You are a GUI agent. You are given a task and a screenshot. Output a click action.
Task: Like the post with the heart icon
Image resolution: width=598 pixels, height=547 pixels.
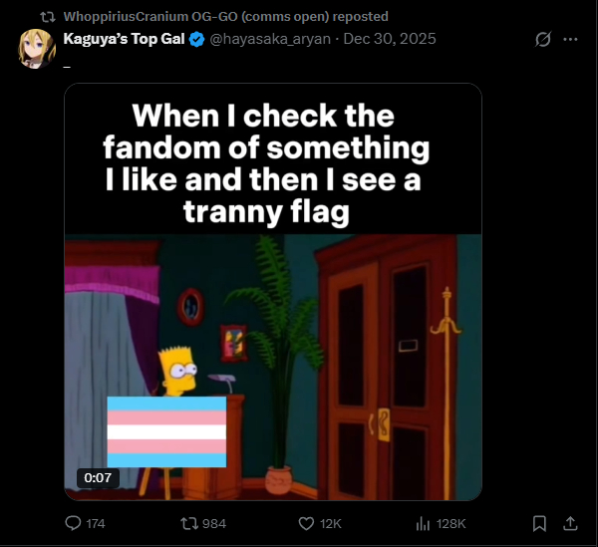pyautogui.click(x=307, y=523)
